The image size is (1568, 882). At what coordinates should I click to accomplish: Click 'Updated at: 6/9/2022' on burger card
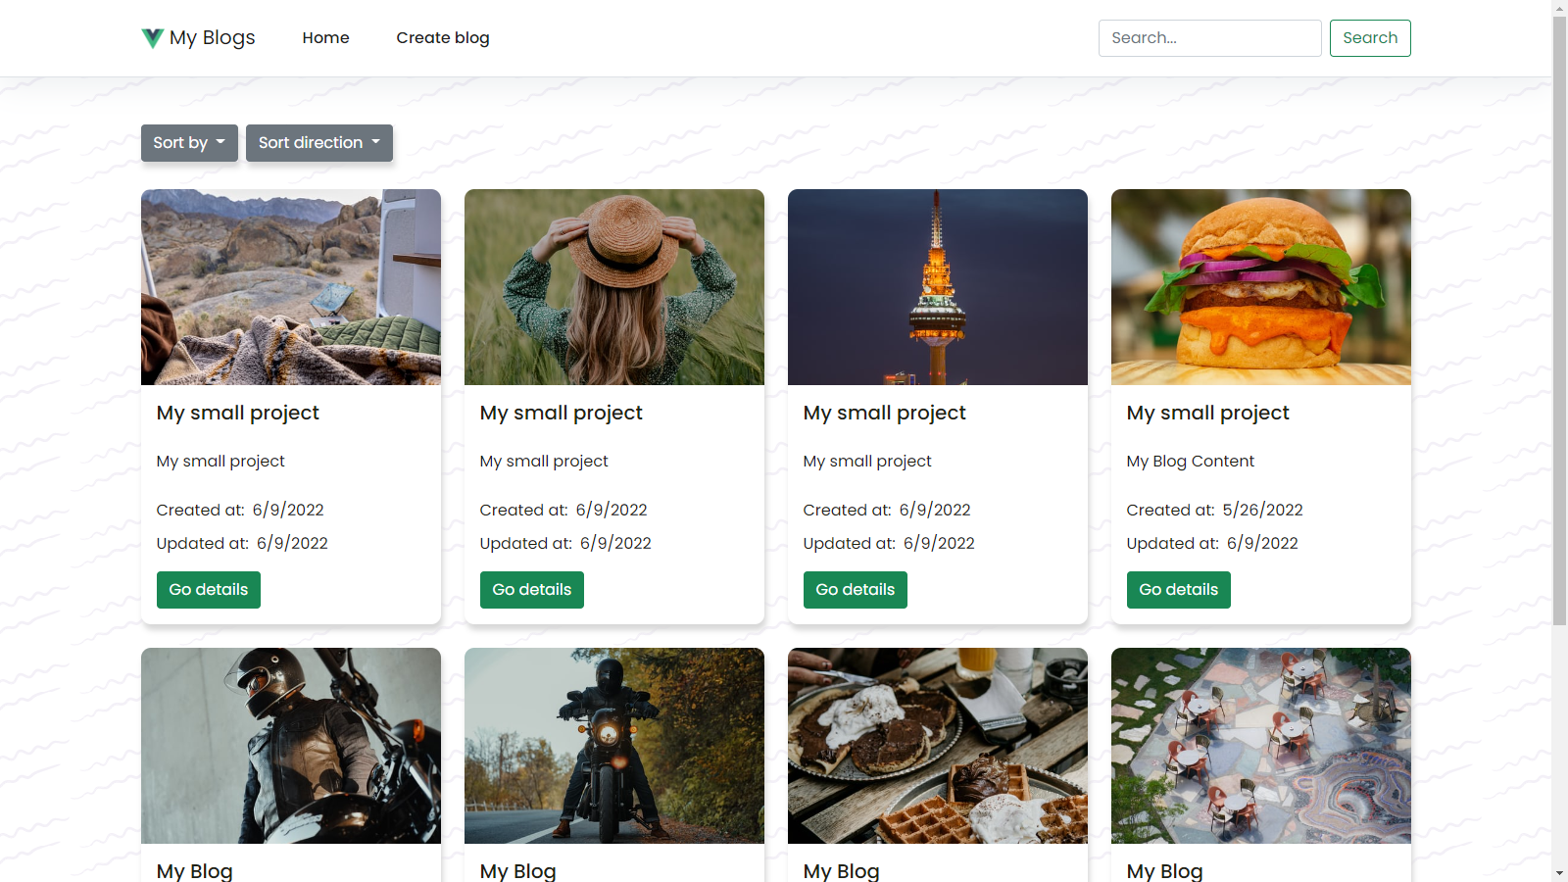tap(1212, 544)
